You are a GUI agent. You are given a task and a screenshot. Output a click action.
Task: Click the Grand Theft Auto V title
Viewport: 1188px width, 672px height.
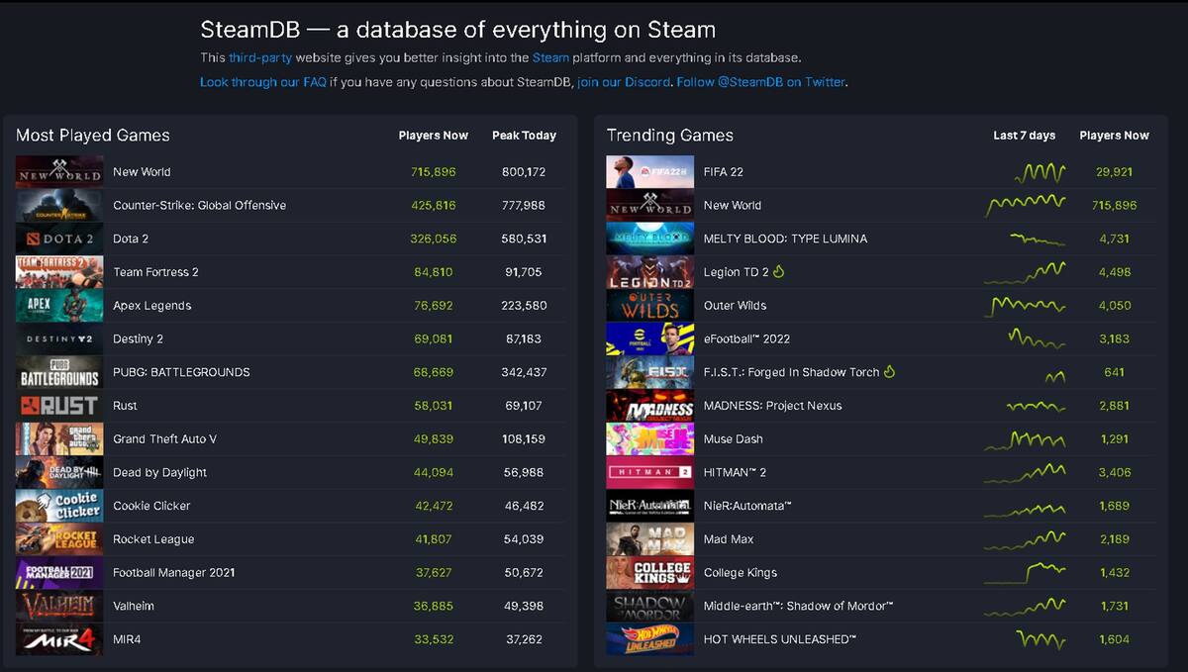coord(164,439)
